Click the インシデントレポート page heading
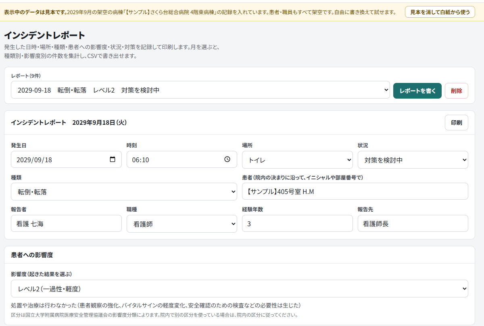Screen dimensions: 484x326 pyautogui.click(x=44, y=35)
